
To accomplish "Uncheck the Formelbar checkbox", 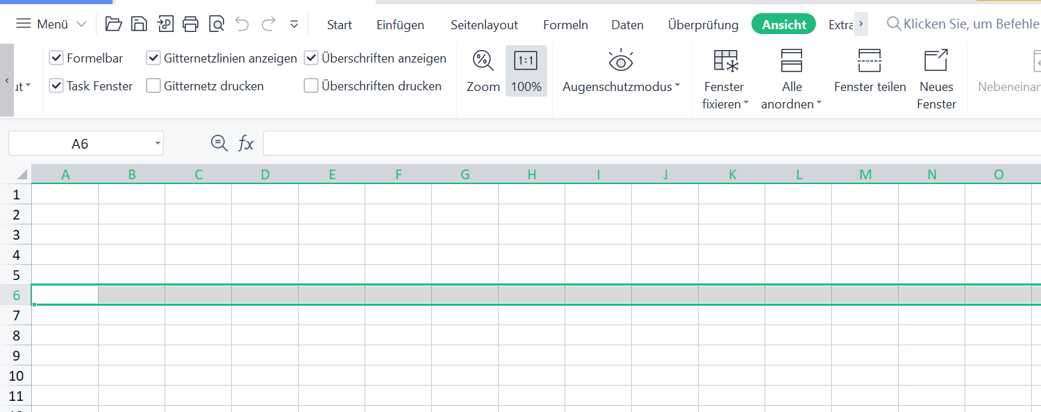I will pos(56,58).
